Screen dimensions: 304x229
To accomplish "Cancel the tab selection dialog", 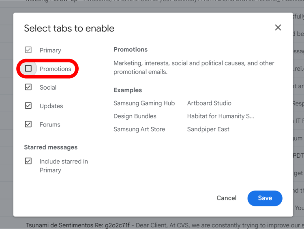I will (x=227, y=198).
